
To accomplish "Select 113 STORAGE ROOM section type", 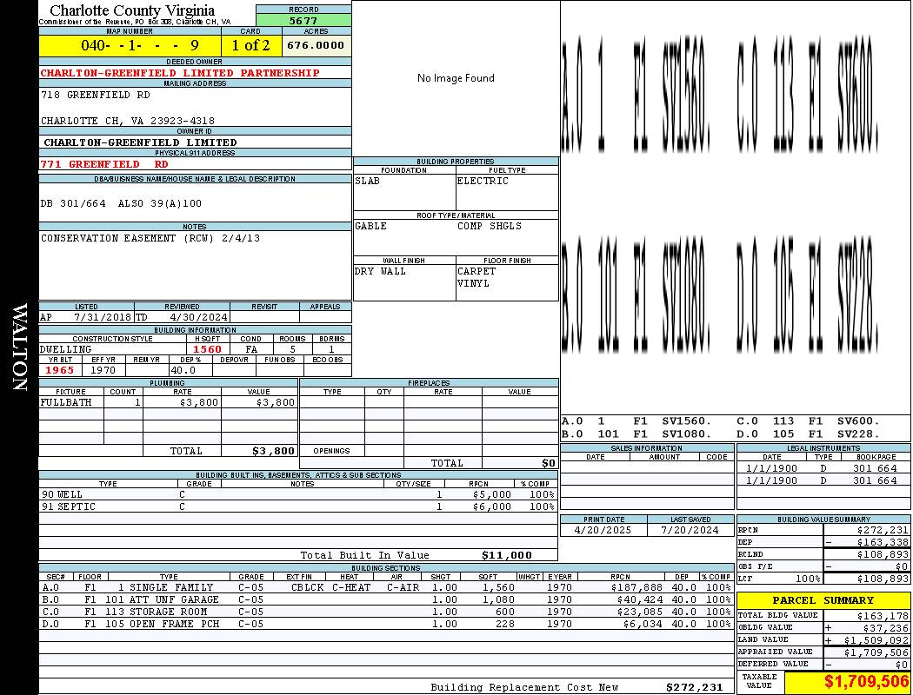I will pyautogui.click(x=156, y=612).
